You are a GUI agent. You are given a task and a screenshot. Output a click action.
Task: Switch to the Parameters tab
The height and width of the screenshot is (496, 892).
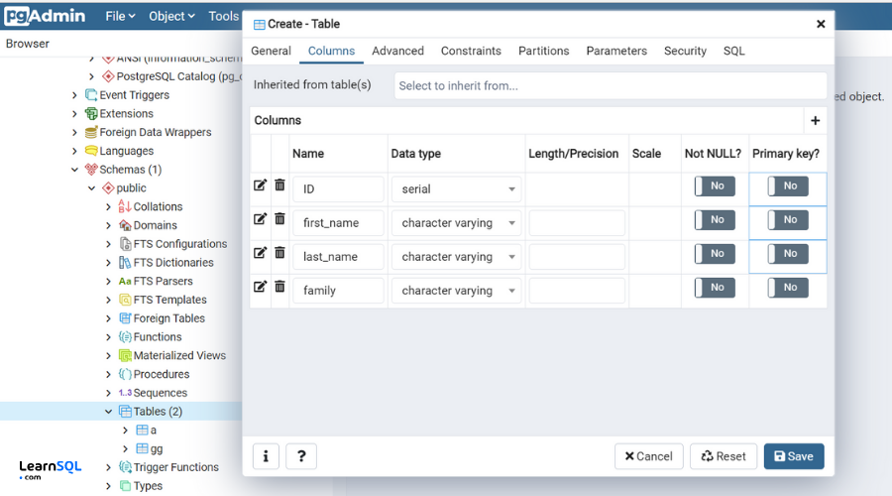616,52
